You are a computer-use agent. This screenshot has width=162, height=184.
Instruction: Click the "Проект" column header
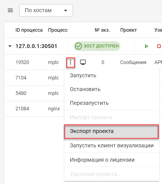pos(128,30)
